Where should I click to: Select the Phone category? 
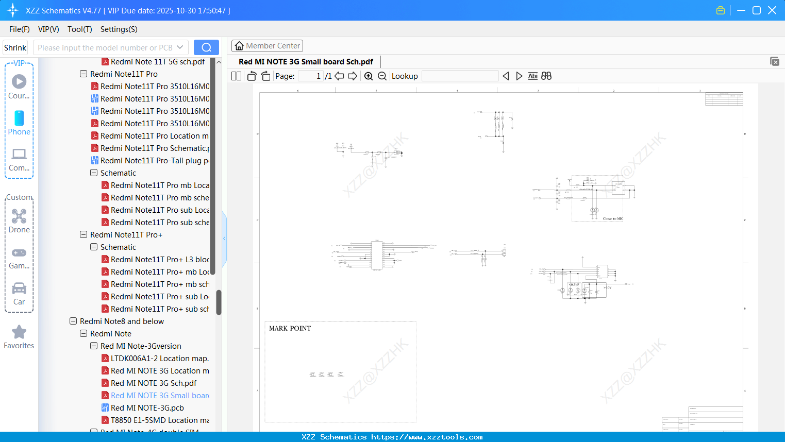coord(19,123)
